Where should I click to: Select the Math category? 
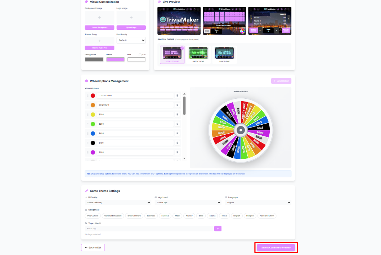coord(178,216)
